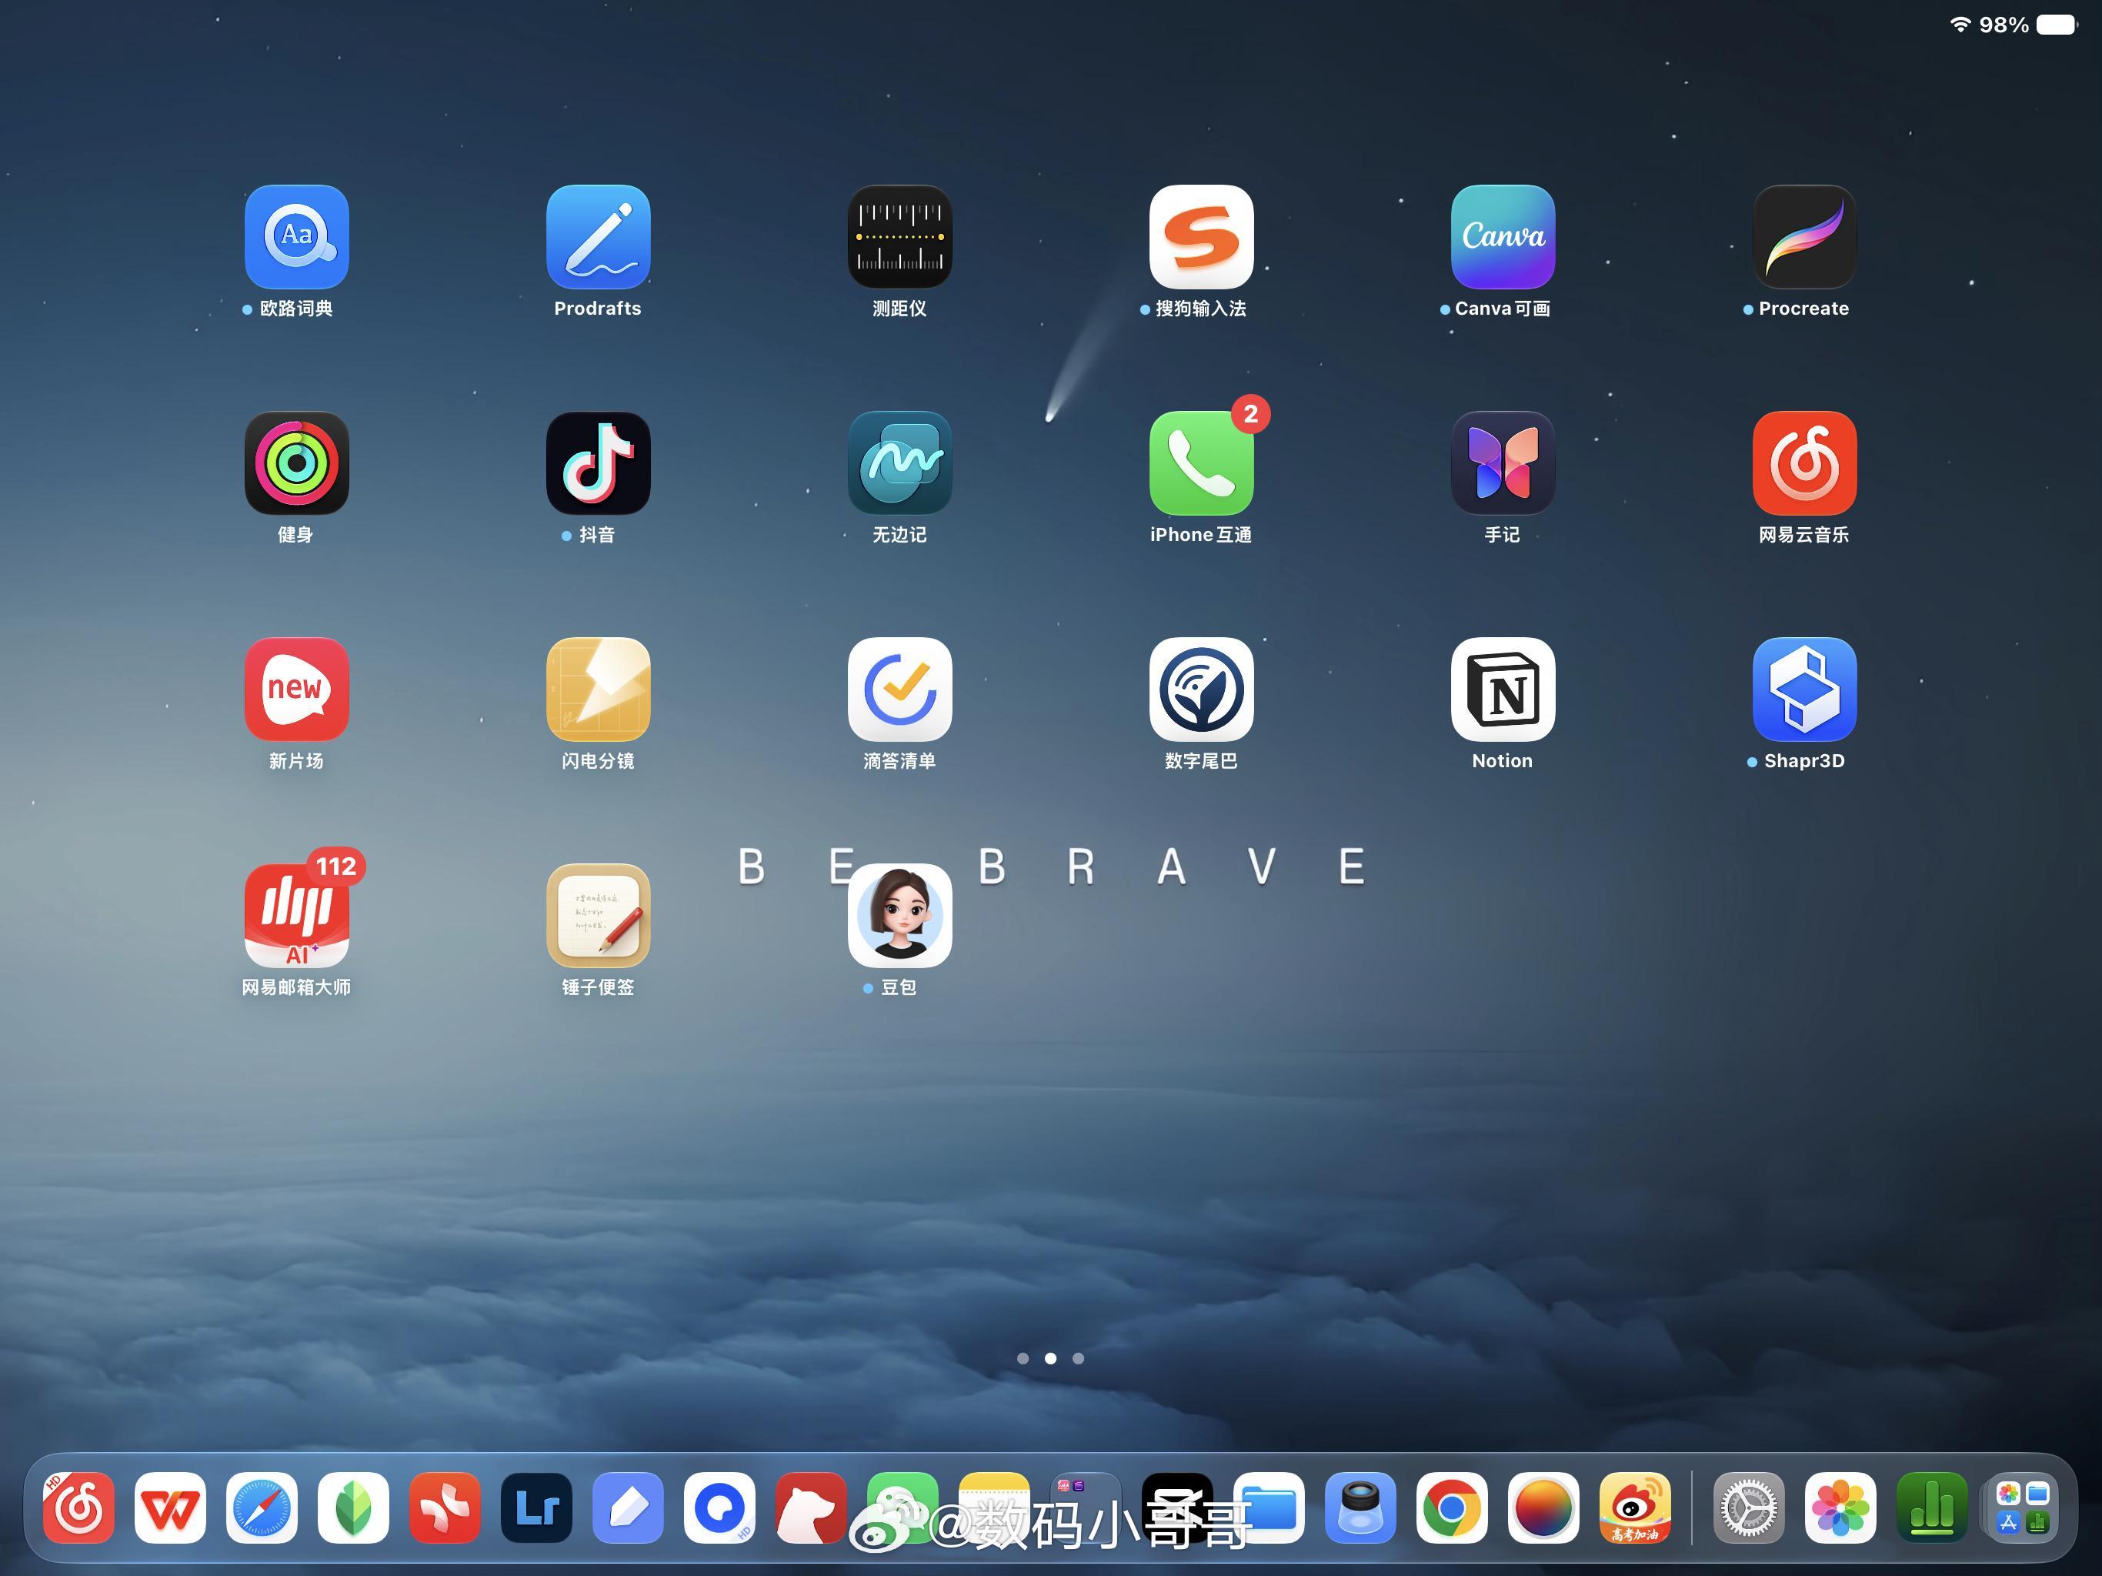This screenshot has width=2102, height=1576.
Task: Open the yellow Notes app in dock
Action: tap(994, 1508)
